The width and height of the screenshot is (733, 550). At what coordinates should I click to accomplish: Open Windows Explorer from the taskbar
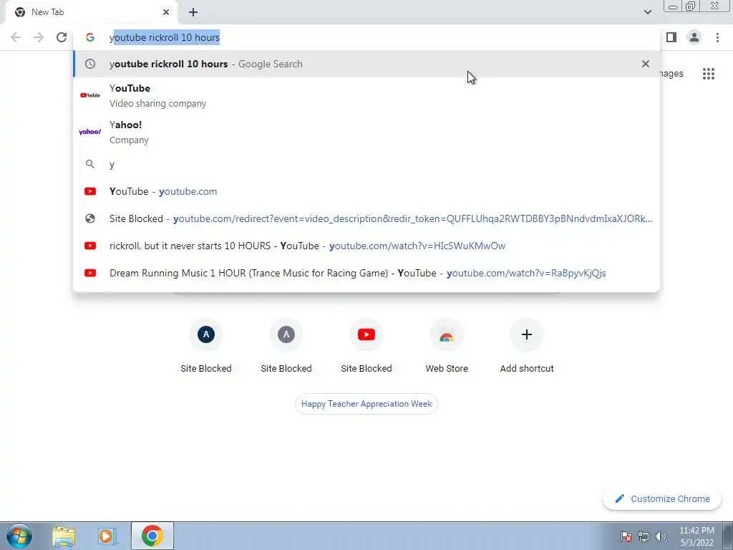pos(64,536)
